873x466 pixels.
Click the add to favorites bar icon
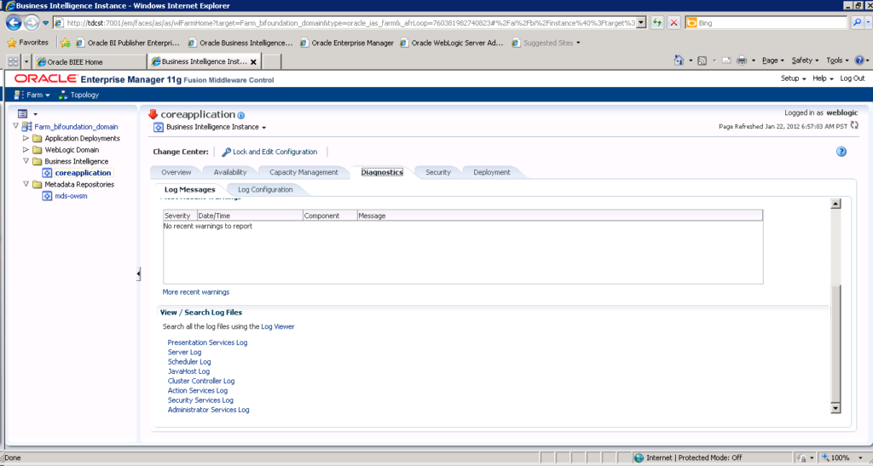click(65, 43)
